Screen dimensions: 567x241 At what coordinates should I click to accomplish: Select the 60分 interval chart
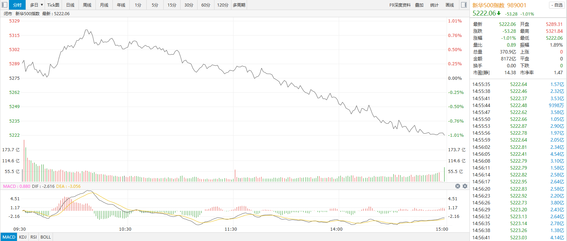(x=206, y=5)
